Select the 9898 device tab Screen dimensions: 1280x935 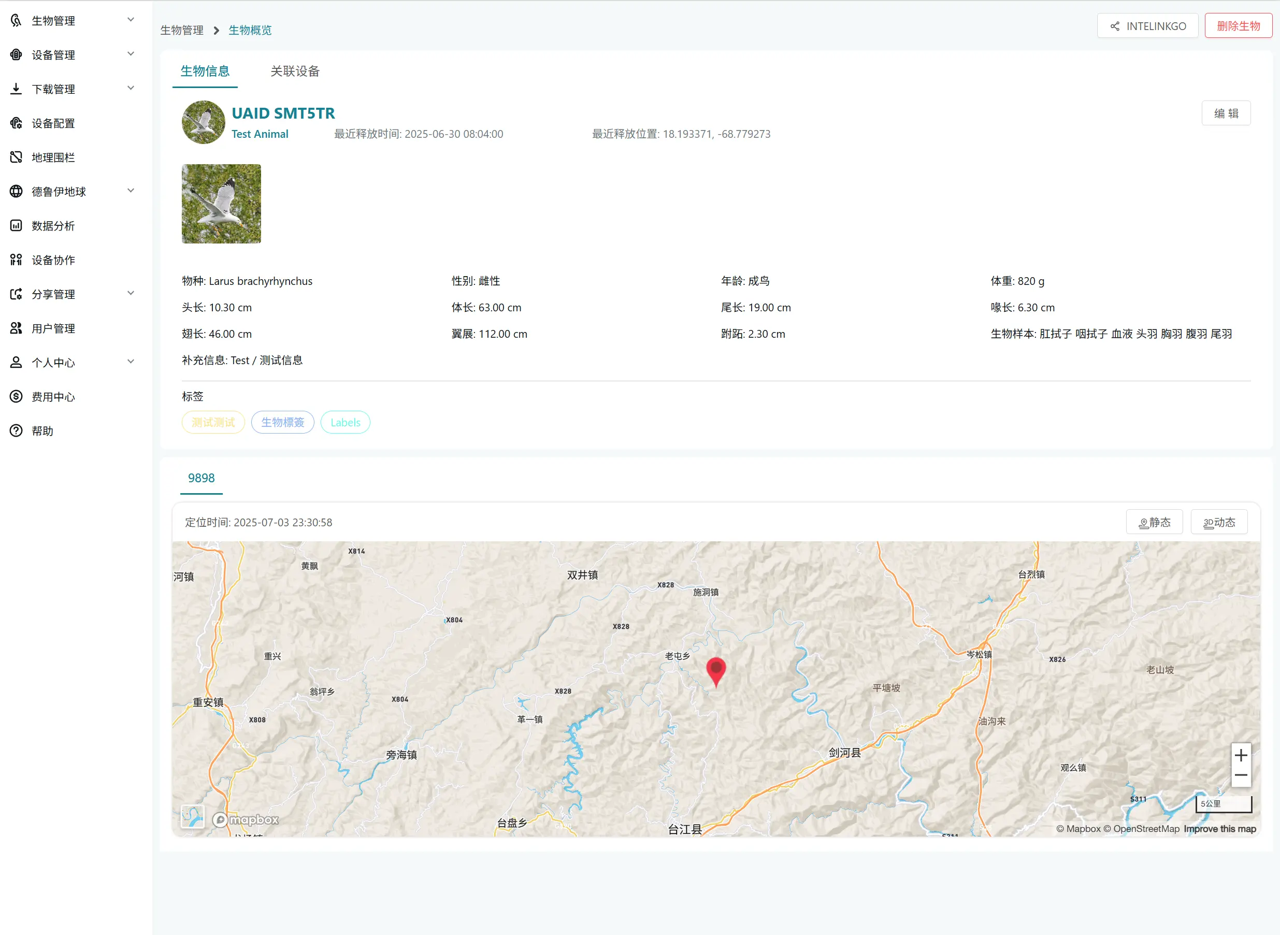pos(201,478)
